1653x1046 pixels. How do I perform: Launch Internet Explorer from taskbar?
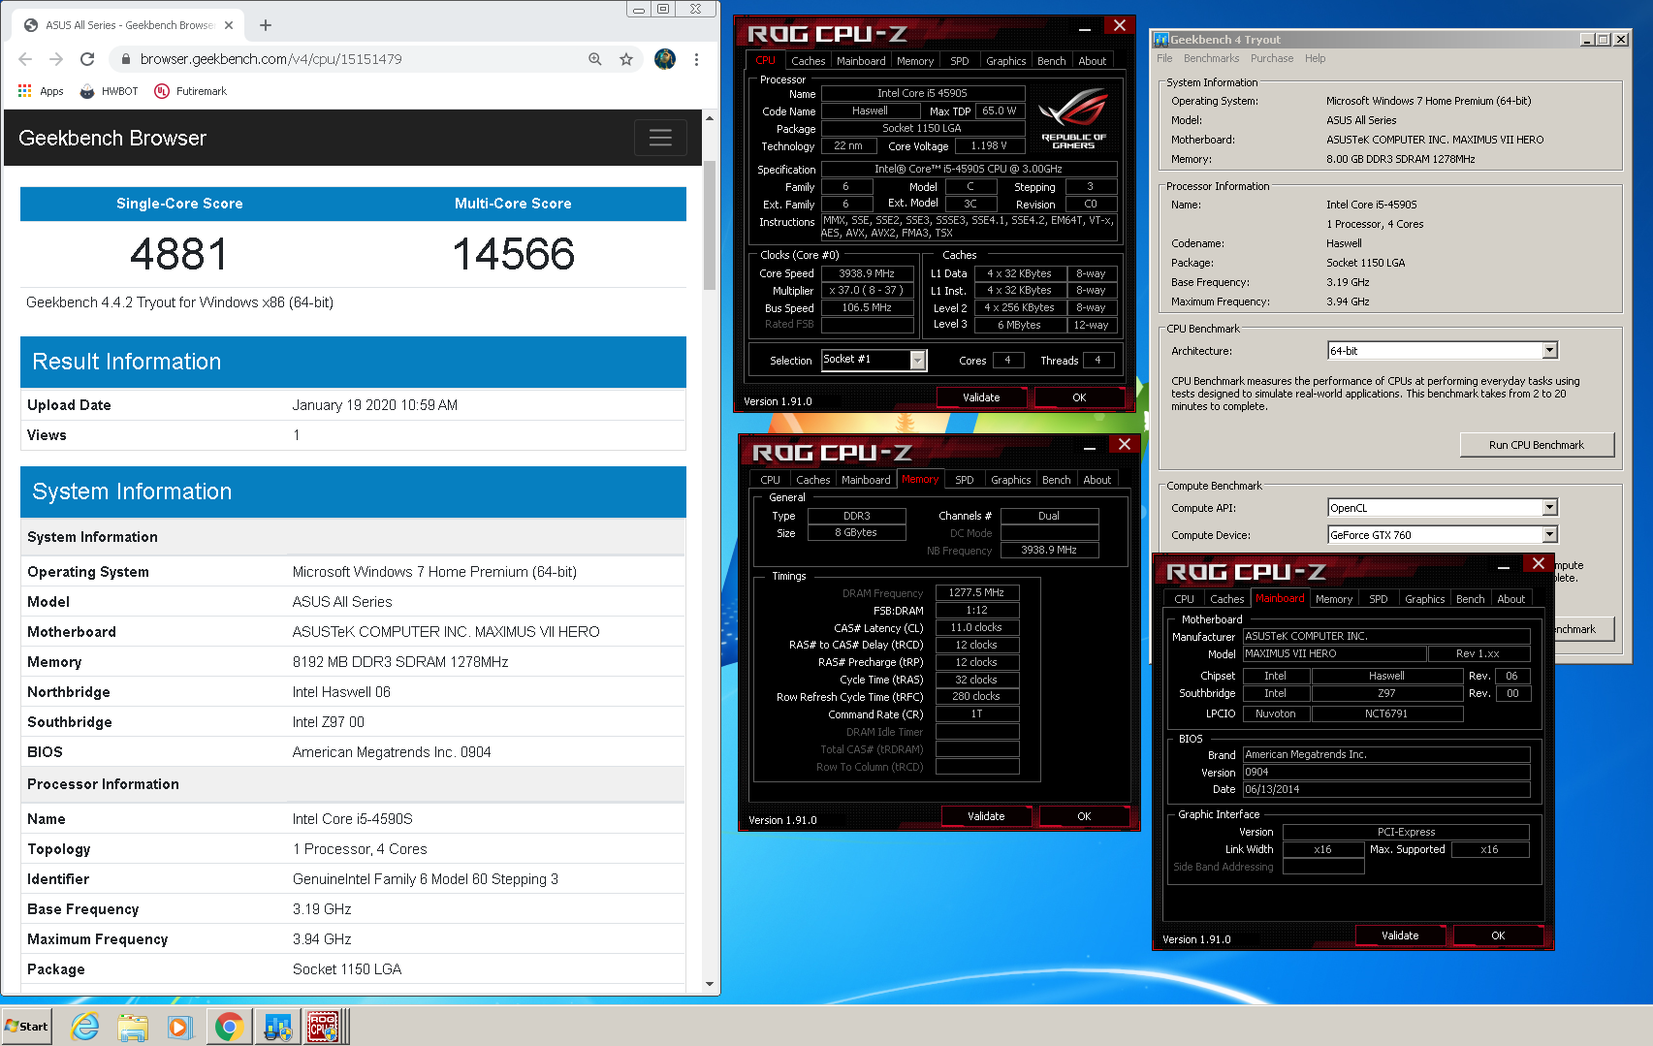click(x=85, y=1026)
